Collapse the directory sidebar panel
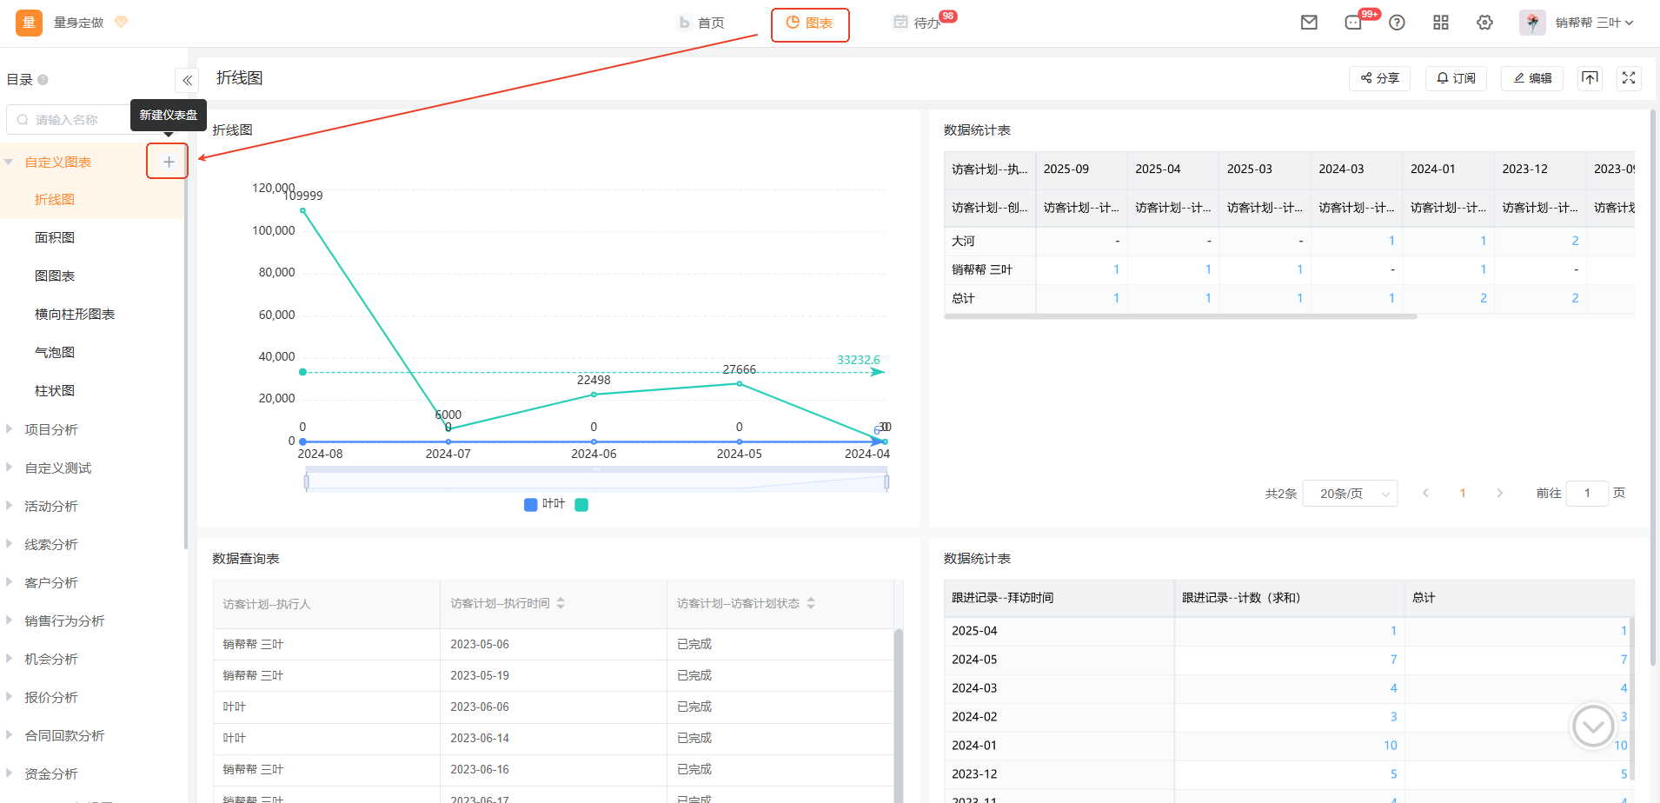 [187, 80]
